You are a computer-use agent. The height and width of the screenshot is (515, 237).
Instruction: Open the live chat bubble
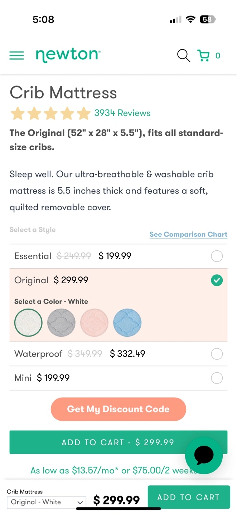click(x=204, y=455)
